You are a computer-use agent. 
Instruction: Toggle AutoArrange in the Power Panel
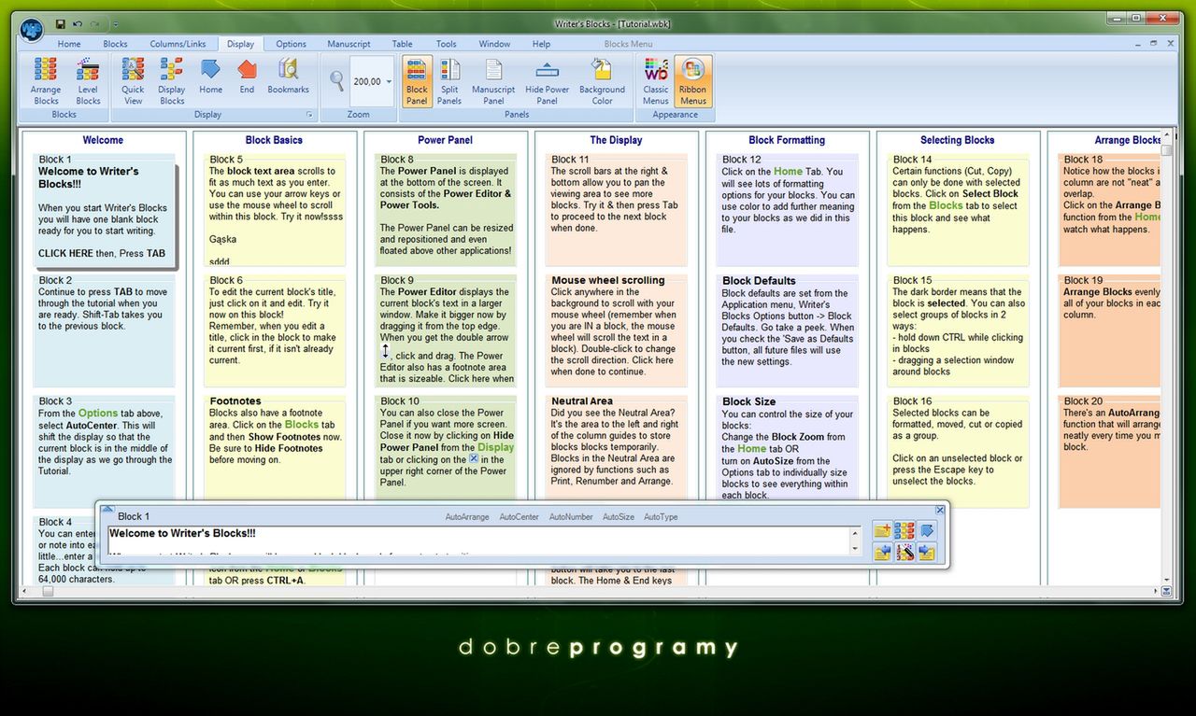click(467, 516)
